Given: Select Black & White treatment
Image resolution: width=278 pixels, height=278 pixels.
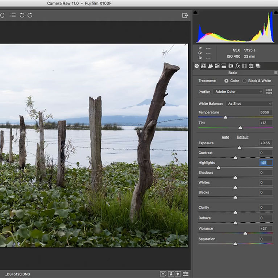Looking at the screenshot, I should tap(244, 81).
